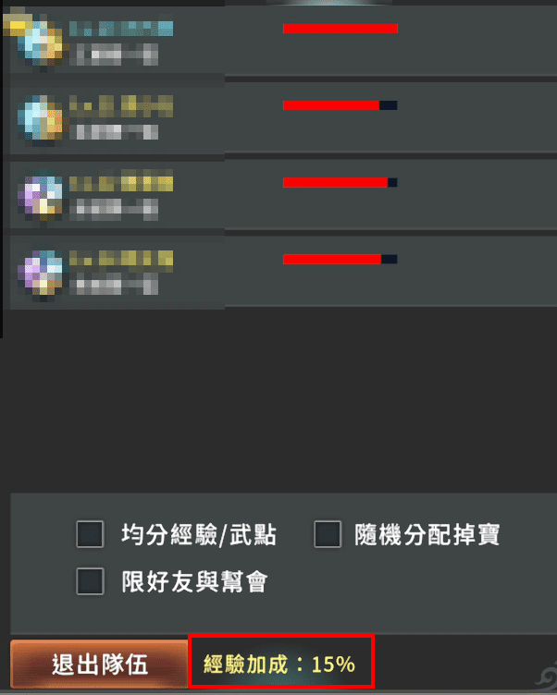The height and width of the screenshot is (695, 557).
Task: Check the 限好友與幫會 option box
Action: 90,581
